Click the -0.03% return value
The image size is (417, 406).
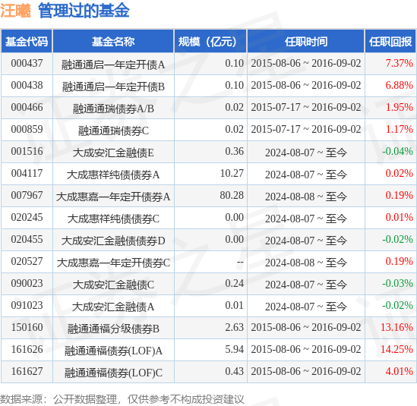(x=397, y=284)
